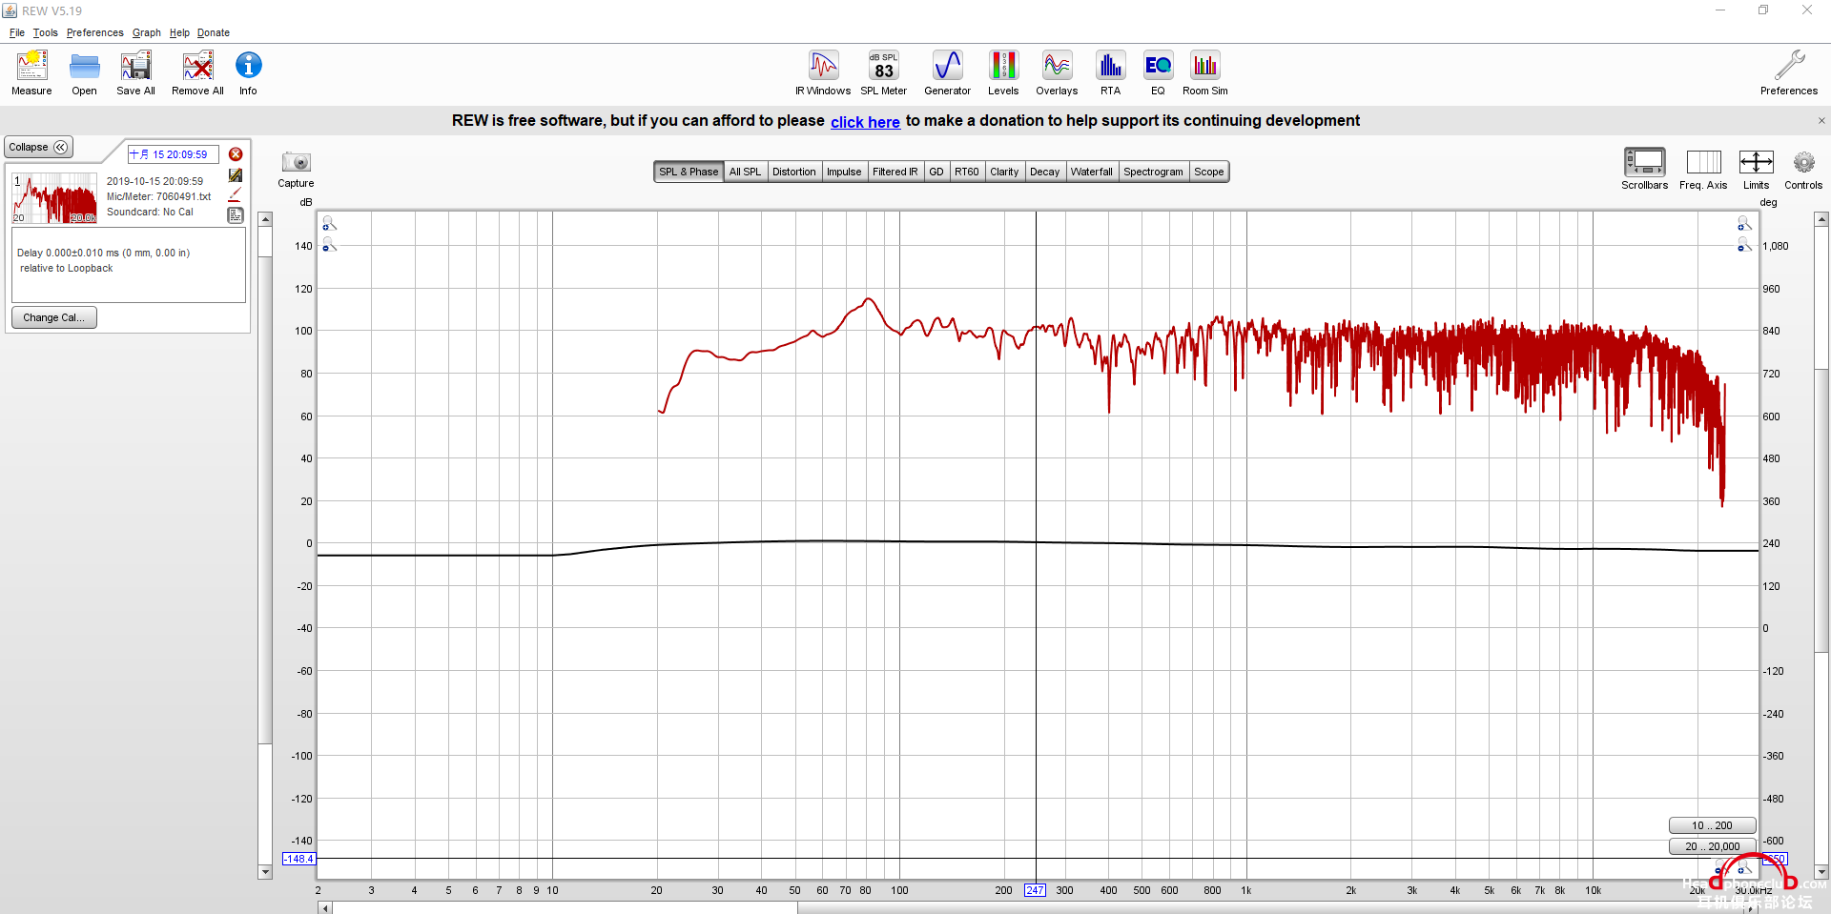Click the notes text area for measurement
Screen dimensions: 1831x914
tap(128, 266)
